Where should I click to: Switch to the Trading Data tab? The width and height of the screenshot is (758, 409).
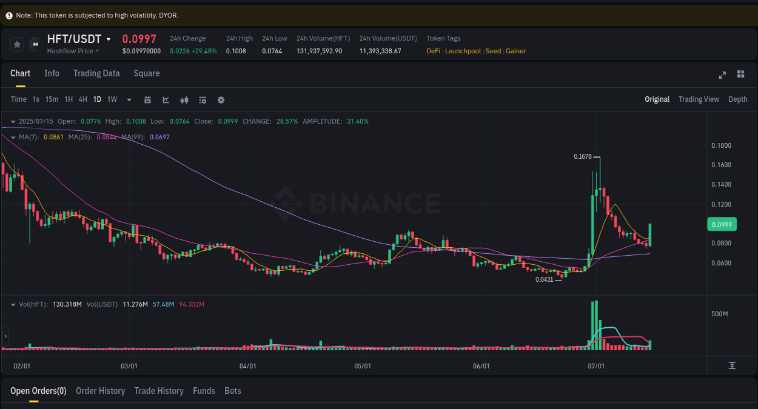pyautogui.click(x=96, y=73)
